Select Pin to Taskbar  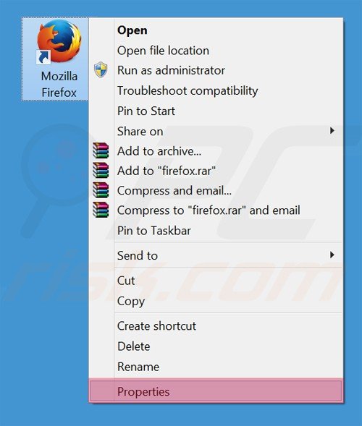coord(216,231)
